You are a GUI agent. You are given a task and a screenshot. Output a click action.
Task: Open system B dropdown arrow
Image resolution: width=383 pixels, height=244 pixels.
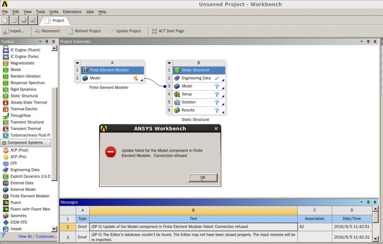coord(169,63)
